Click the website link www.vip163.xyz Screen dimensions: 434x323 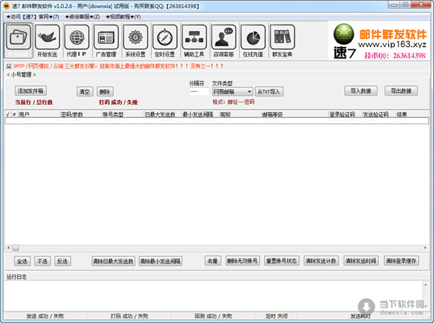[392, 44]
